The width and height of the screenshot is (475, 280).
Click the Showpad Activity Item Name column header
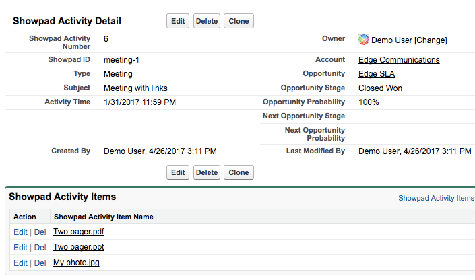click(104, 217)
